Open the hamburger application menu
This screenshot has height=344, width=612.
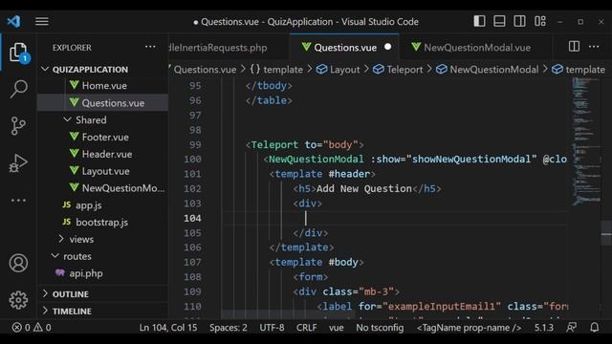[42, 21]
